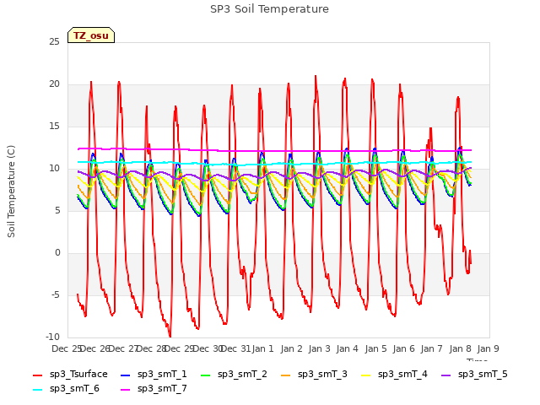The image size is (540, 405).
Task: Click the chart title SP3 Soil Temperature
Action: click(x=269, y=9)
